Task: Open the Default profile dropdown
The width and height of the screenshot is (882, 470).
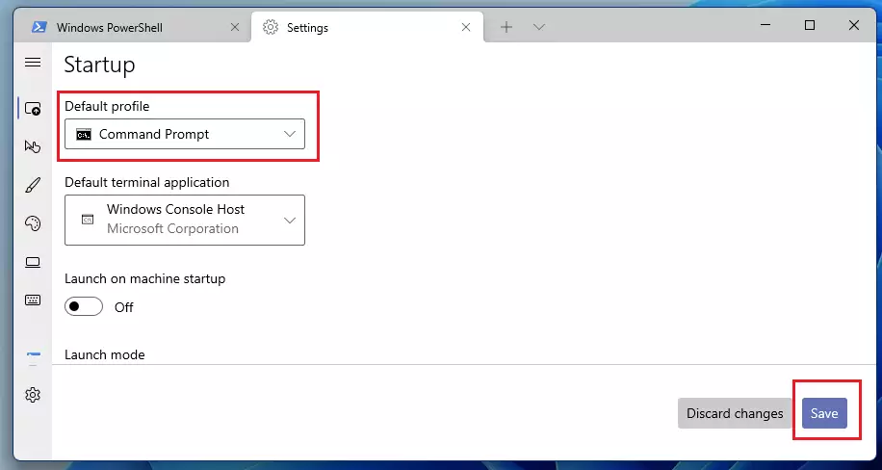Action: pyautogui.click(x=185, y=134)
